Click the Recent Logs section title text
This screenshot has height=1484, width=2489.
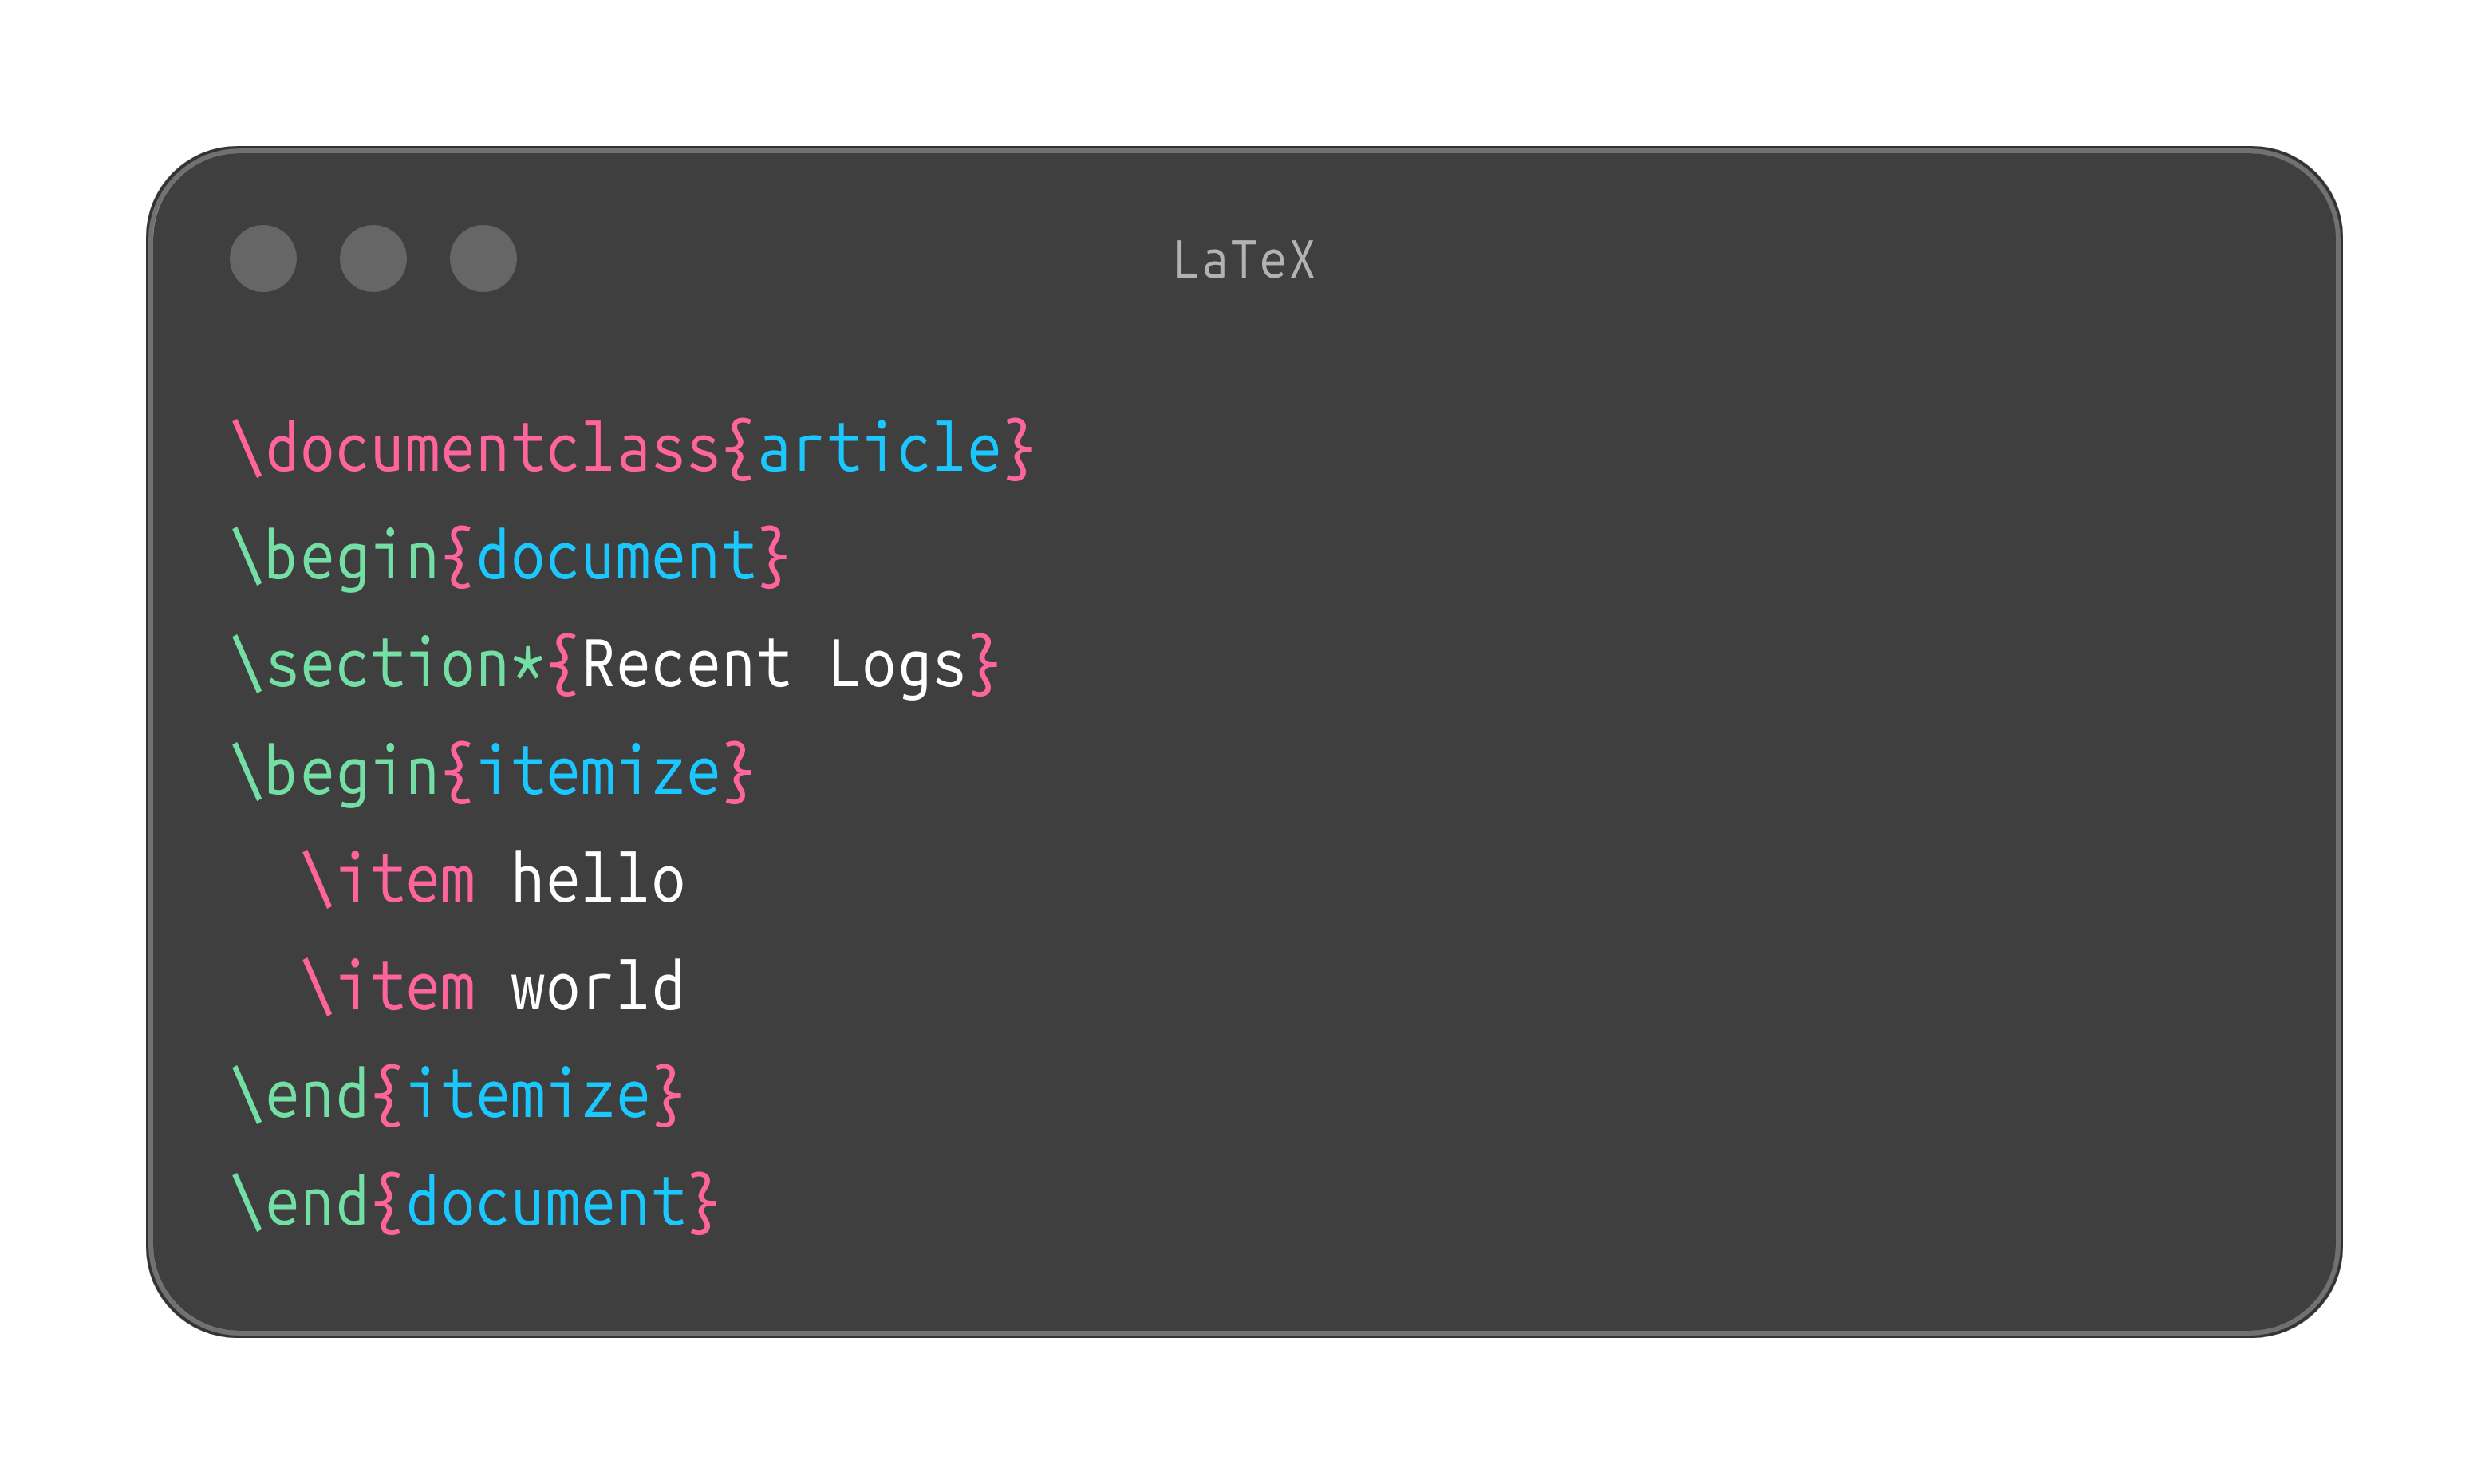pos(774,665)
